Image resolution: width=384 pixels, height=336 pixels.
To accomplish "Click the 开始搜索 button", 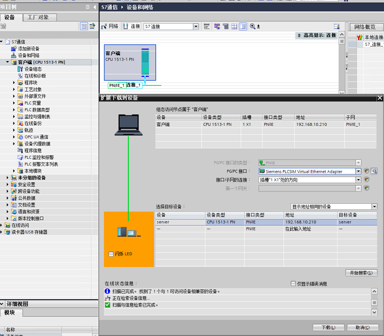I will click(361, 273).
